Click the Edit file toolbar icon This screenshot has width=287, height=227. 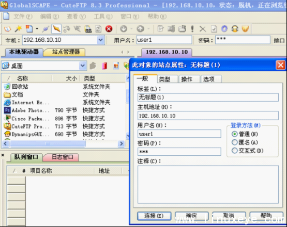[160, 29]
